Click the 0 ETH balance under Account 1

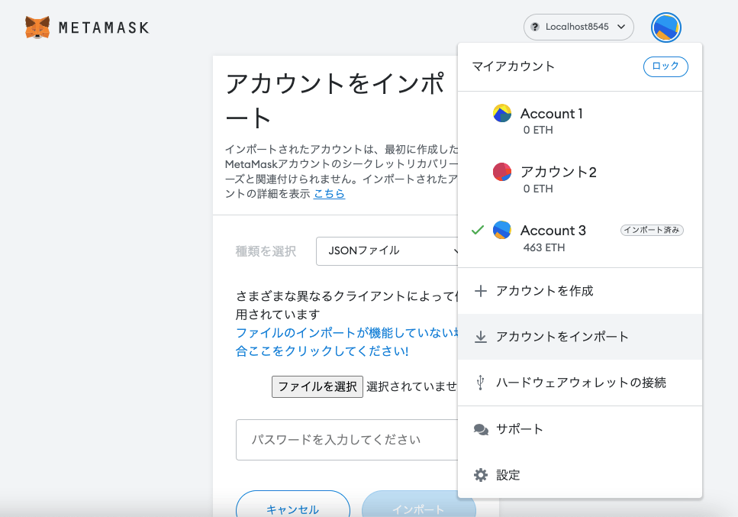pos(538,130)
